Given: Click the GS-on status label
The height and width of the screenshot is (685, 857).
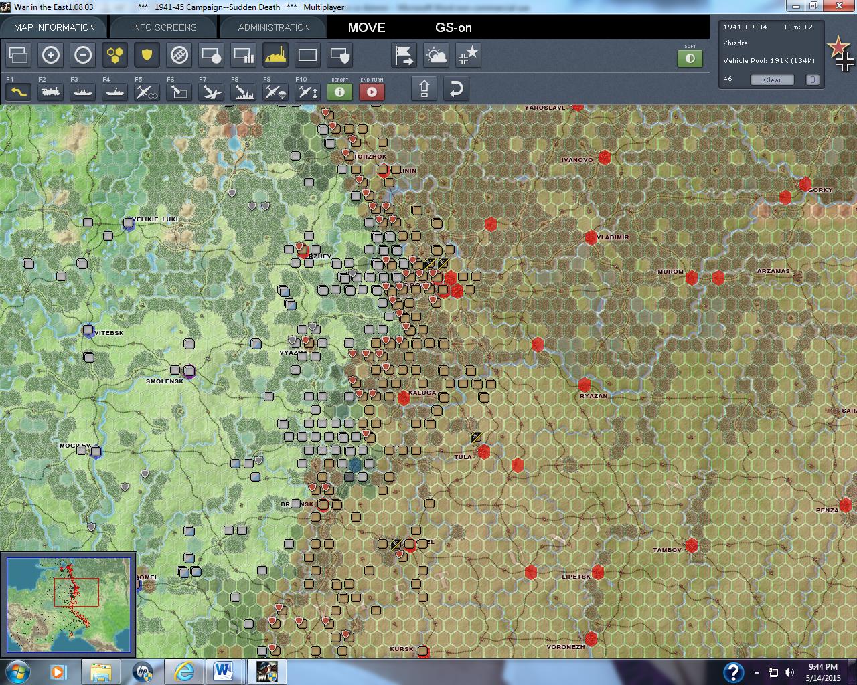Looking at the screenshot, I should click(x=453, y=27).
